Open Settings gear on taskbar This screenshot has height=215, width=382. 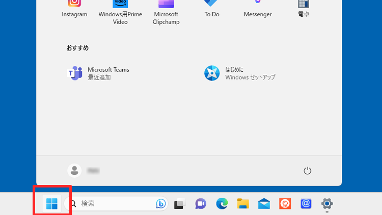327,204
